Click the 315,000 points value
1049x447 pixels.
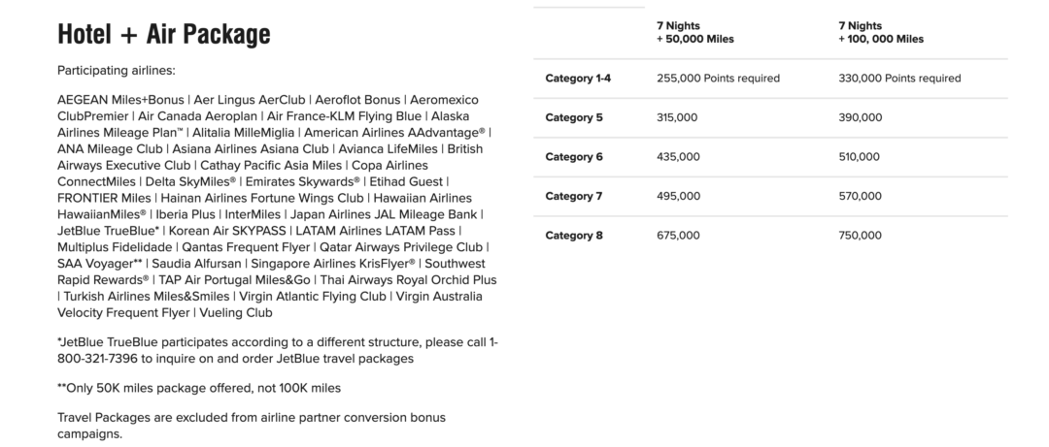(x=678, y=117)
